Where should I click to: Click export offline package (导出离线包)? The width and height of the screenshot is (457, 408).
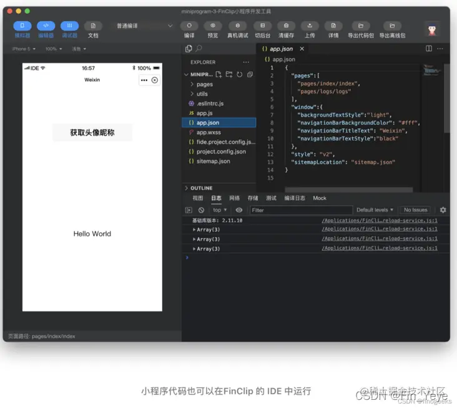click(x=392, y=26)
